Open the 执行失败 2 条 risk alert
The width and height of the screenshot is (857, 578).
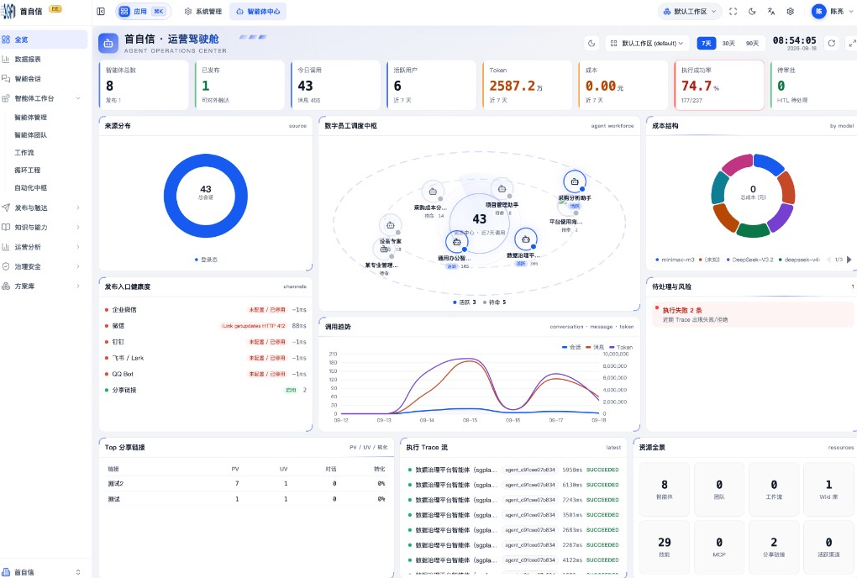coord(753,314)
